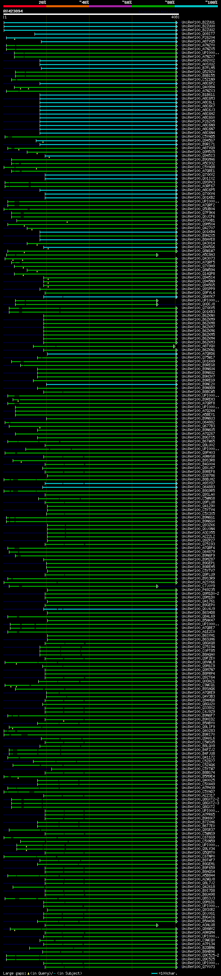Select hit label UniRef100_Q5Z9Z0

pyautogui.click(x=198, y=72)
